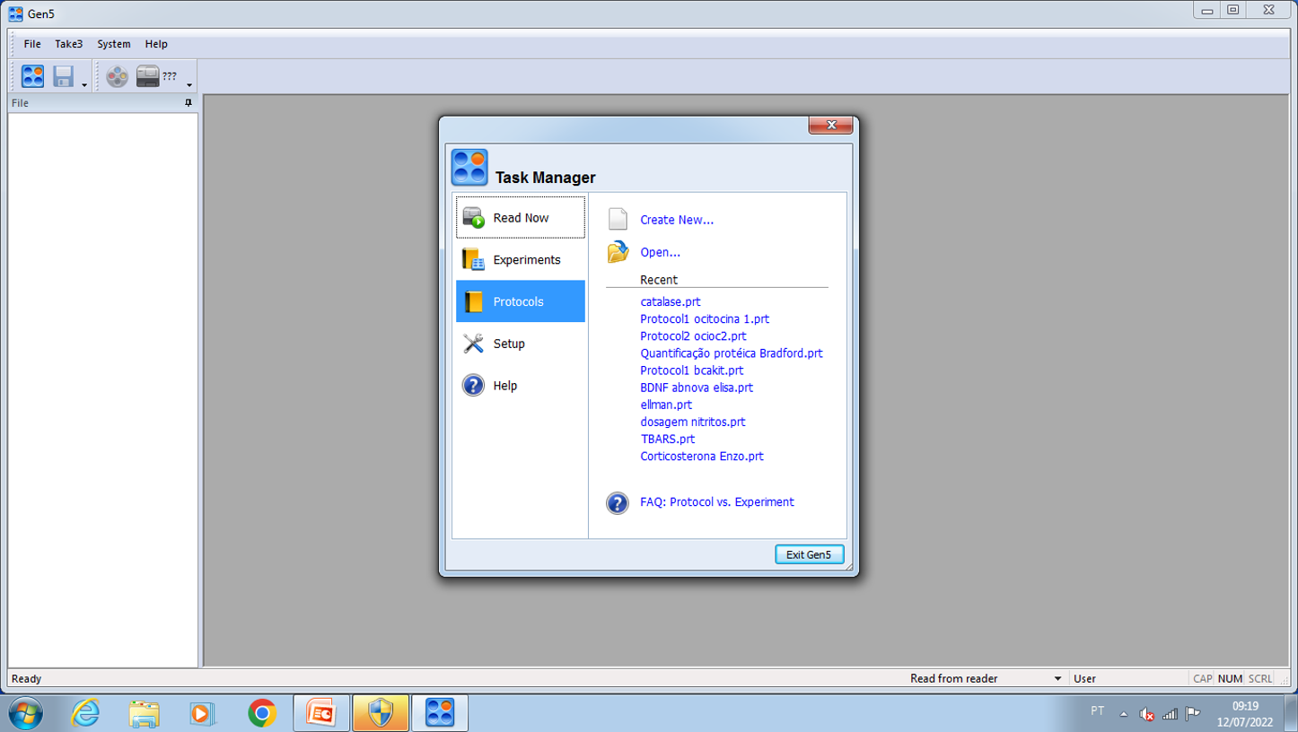Click the PT language indicator in tray
The height and width of the screenshot is (732, 1298).
[x=1097, y=711]
